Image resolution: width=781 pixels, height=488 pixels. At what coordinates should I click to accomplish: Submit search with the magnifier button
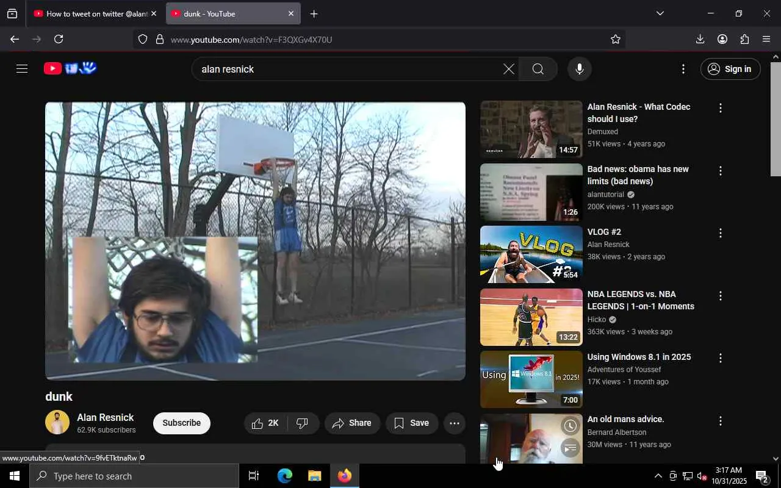coord(538,69)
